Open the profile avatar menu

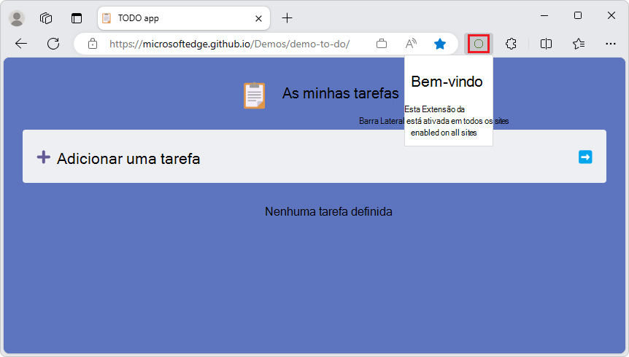[17, 18]
